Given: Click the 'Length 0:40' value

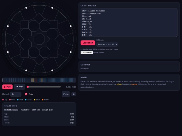Looking at the screenshot, I should pos(48,110).
